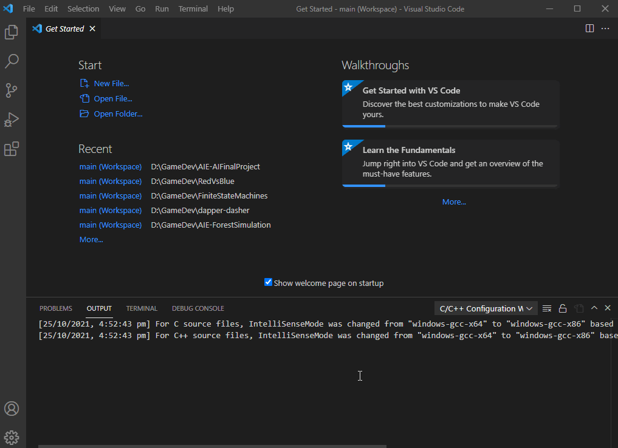Screen dimensions: 618x448
Task: Open the Go menu
Action: 140,8
